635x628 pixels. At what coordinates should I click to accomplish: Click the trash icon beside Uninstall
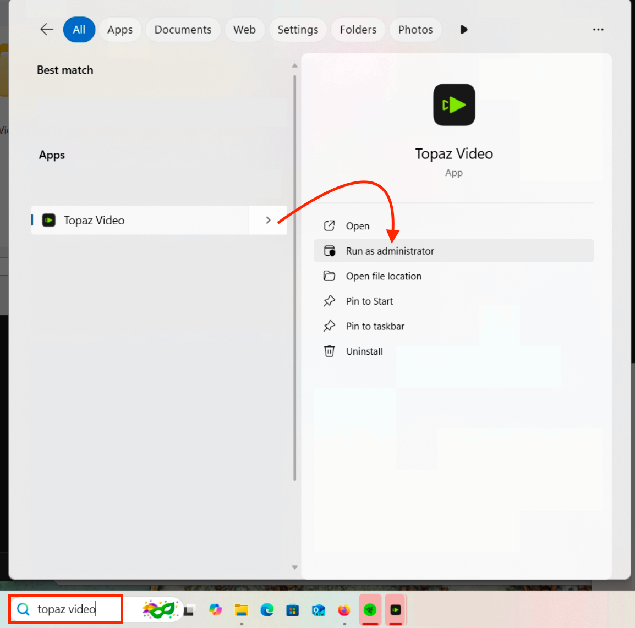[x=329, y=351]
